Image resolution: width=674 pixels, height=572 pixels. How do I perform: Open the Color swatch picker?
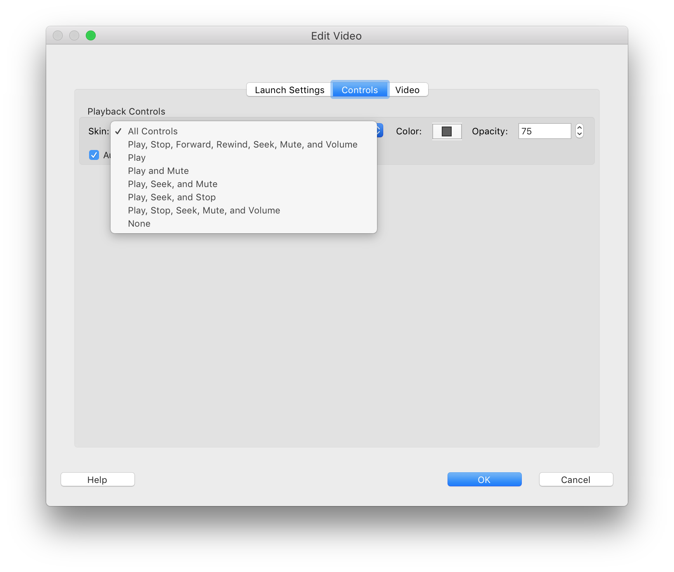[447, 131]
